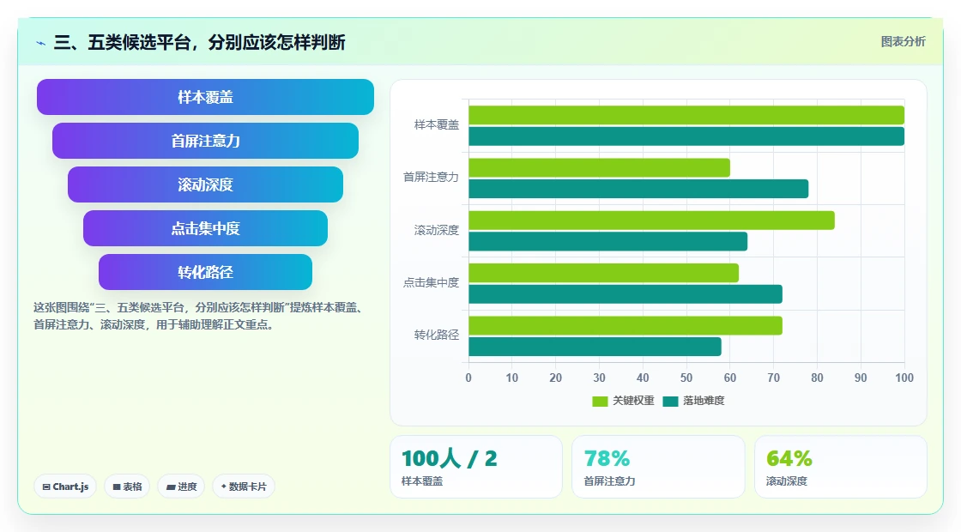Click the 转化路径 落地难度 teal bar

point(595,347)
